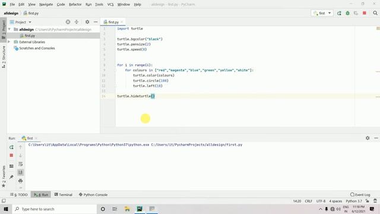The image size is (380, 214).
Task: Switch to the first.py editor tab
Action: pos(113,22)
